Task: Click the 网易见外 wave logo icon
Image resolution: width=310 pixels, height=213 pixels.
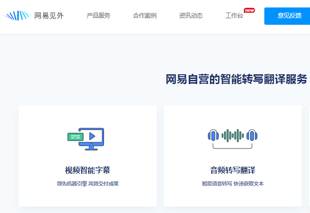Action: [x=18, y=16]
